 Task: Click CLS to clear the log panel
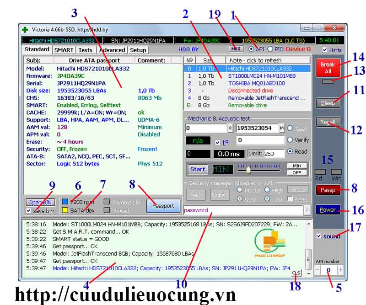296,272
